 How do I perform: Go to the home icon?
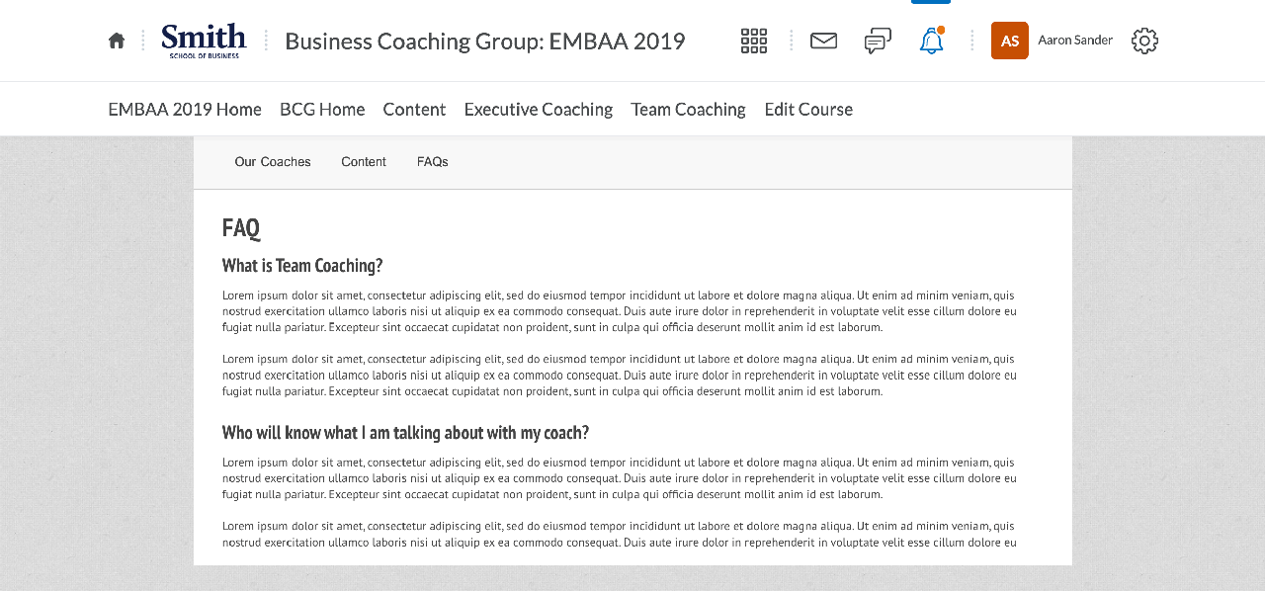pyautogui.click(x=117, y=41)
